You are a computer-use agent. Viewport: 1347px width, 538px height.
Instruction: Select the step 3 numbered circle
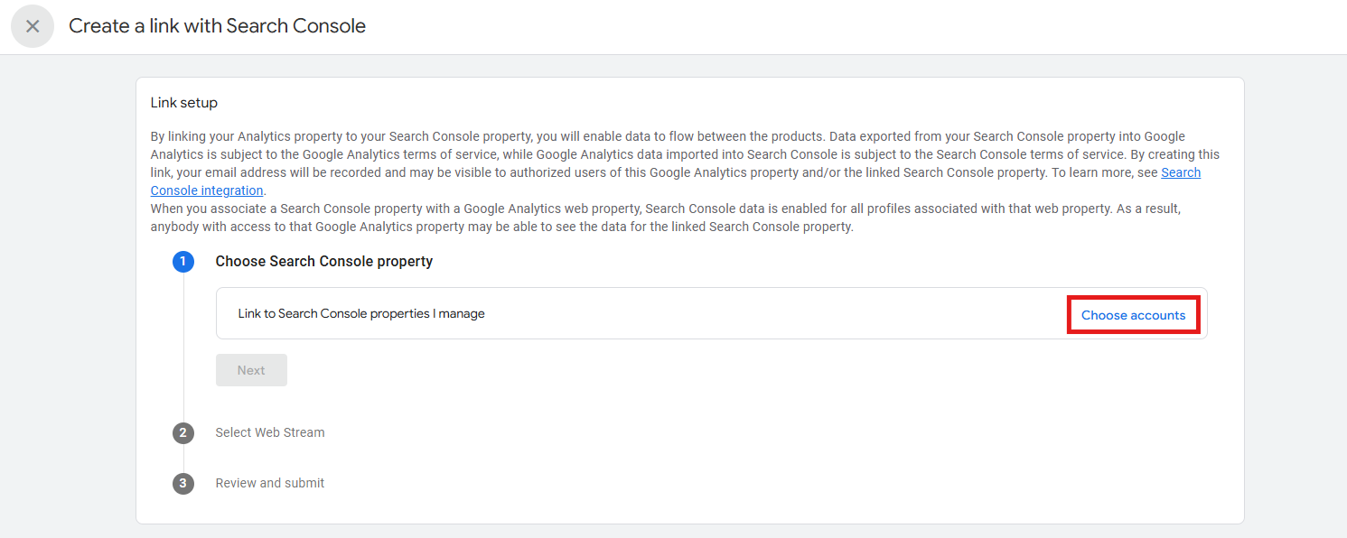(183, 484)
